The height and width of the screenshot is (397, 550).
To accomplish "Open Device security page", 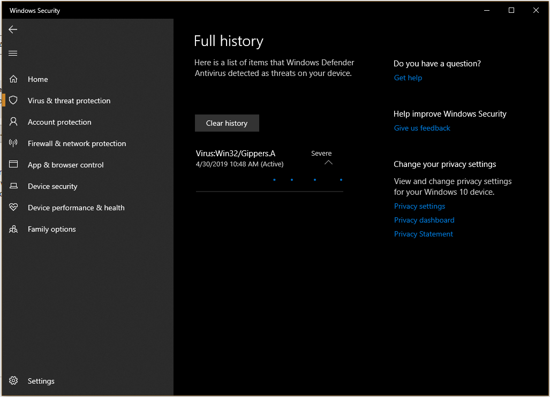I will point(52,186).
